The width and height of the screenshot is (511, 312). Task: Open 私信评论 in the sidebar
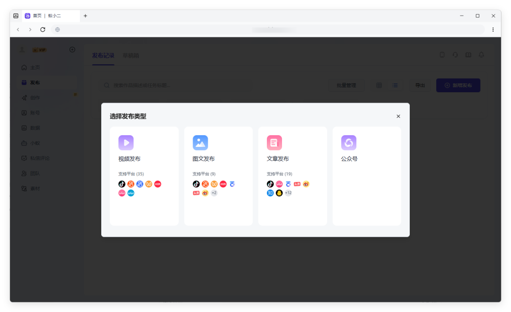point(48,158)
